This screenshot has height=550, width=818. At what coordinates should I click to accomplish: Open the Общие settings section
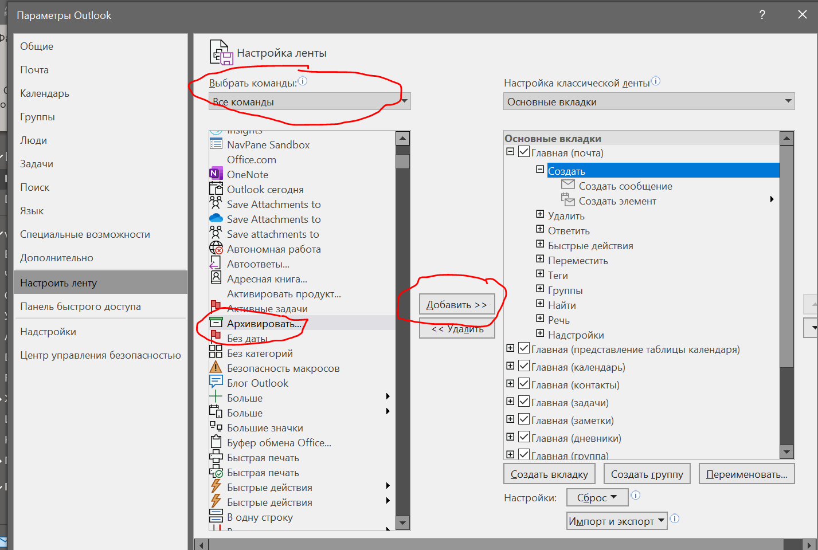pos(100,46)
